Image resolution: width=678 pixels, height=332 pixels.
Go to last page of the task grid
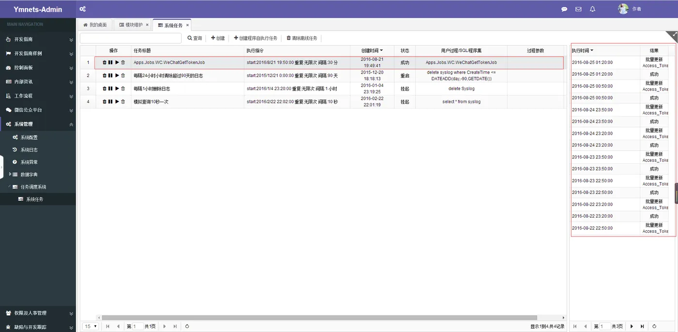tap(175, 326)
